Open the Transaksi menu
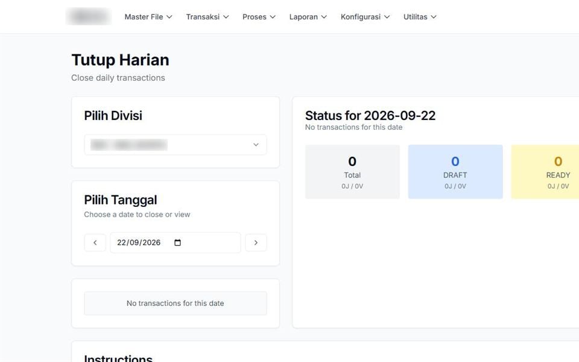This screenshot has height=362, width=579. 207,17
